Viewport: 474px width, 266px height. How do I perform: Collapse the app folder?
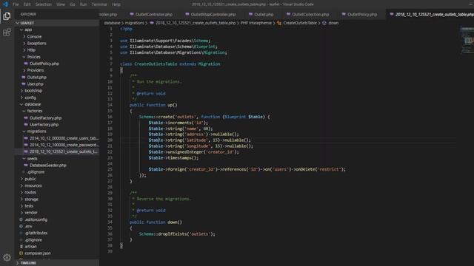pyautogui.click(x=21, y=30)
